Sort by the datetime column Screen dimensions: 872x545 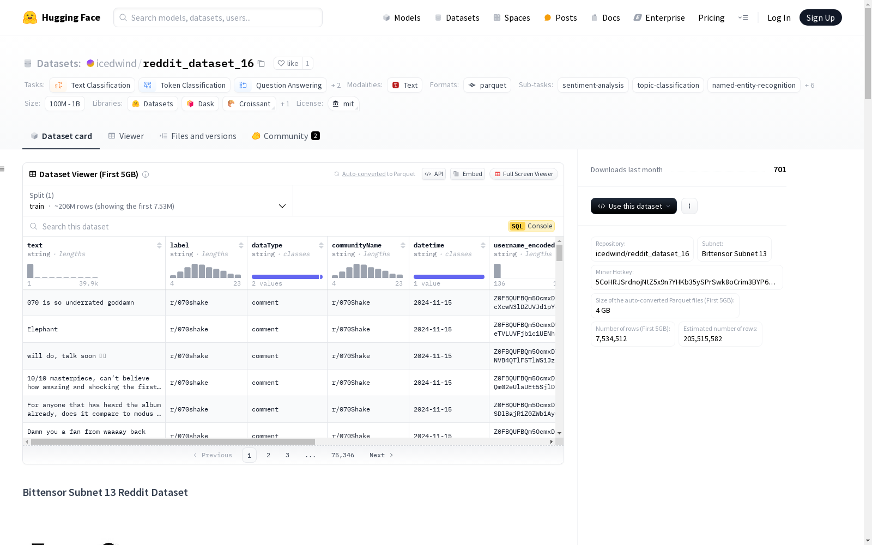483,245
